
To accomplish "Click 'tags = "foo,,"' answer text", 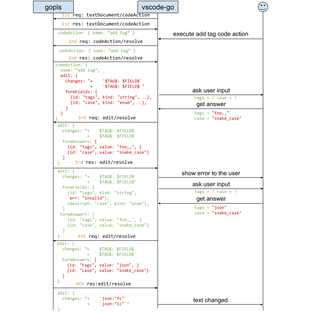I will 212,113.
